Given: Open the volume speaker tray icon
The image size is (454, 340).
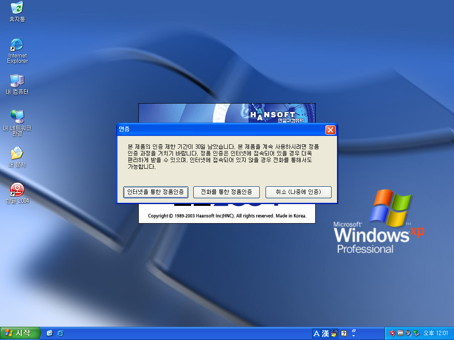Looking at the screenshot, I should tap(408, 333).
